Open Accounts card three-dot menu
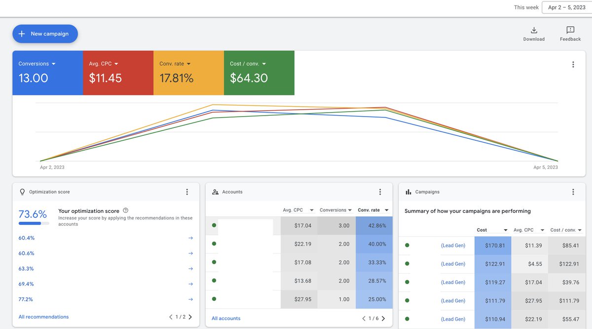The width and height of the screenshot is (592, 329). [380, 192]
